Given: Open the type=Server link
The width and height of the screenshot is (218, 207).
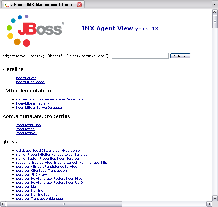Looking at the screenshot, I should [26, 78].
